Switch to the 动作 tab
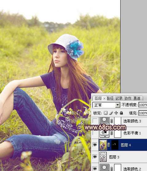Image resolution: width=147 pixels, height=171 pixels. (x=128, y=98)
